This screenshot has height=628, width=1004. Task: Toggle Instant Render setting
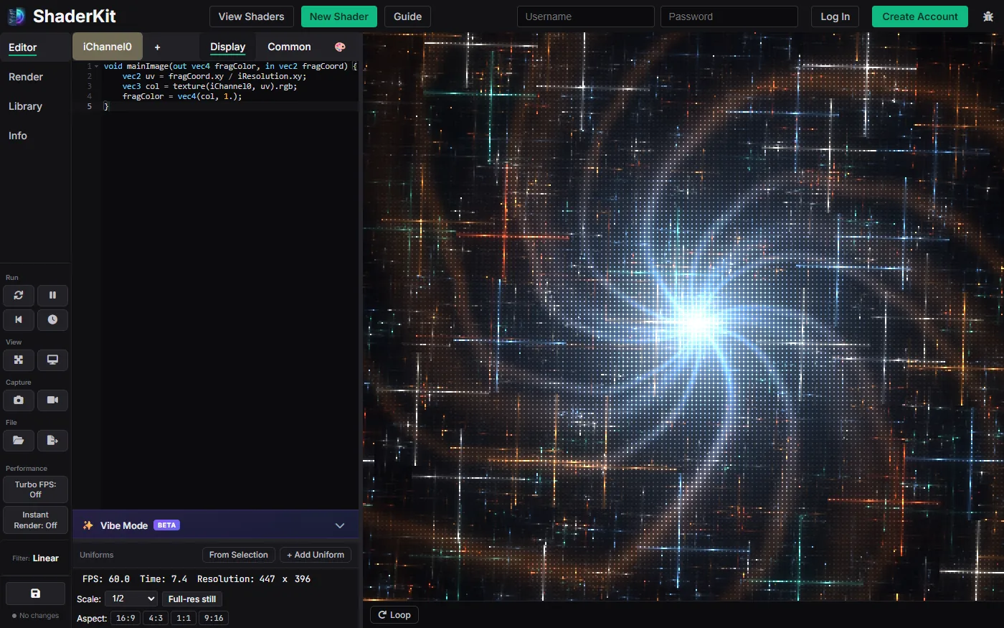click(x=35, y=520)
